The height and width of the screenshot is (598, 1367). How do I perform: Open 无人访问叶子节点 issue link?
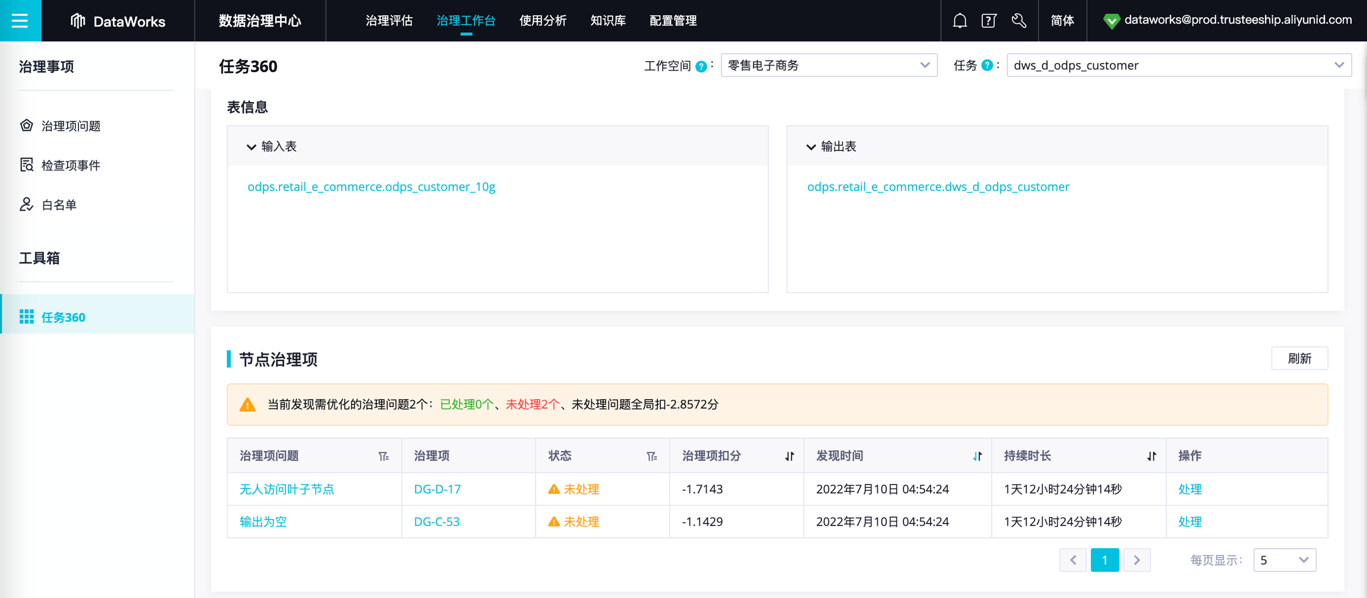coord(287,489)
